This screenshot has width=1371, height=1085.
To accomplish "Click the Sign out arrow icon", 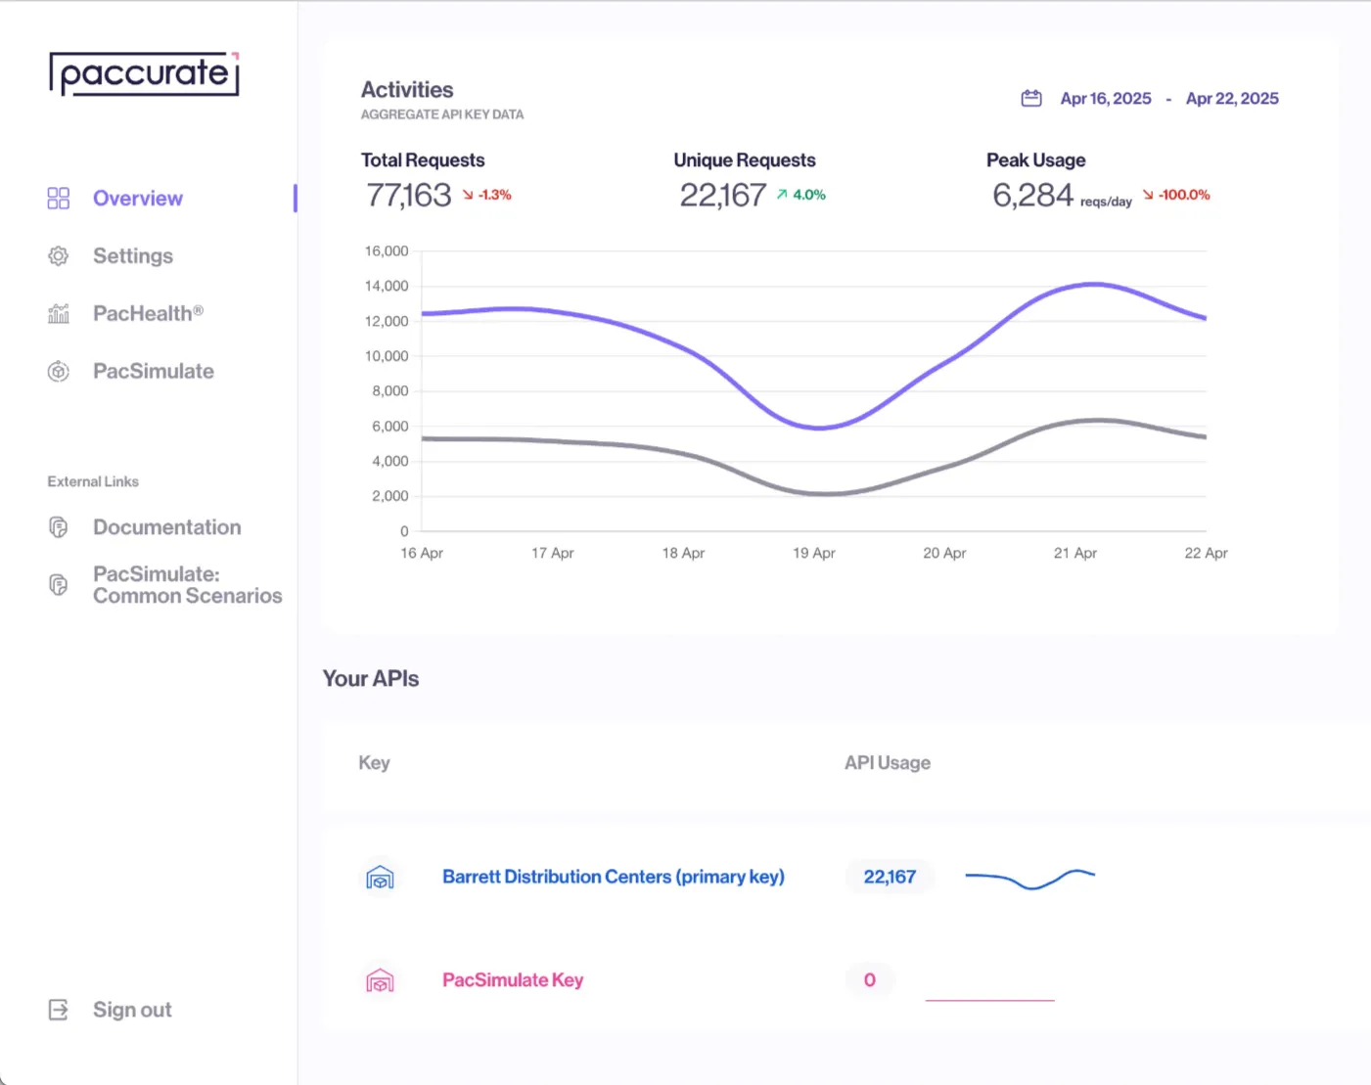I will [x=59, y=1010].
